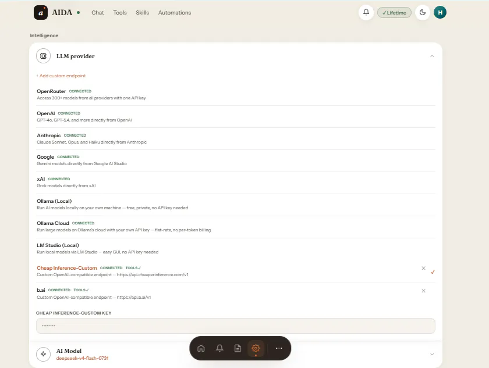Open the Tools tab
This screenshot has height=368, width=489.
(x=120, y=13)
